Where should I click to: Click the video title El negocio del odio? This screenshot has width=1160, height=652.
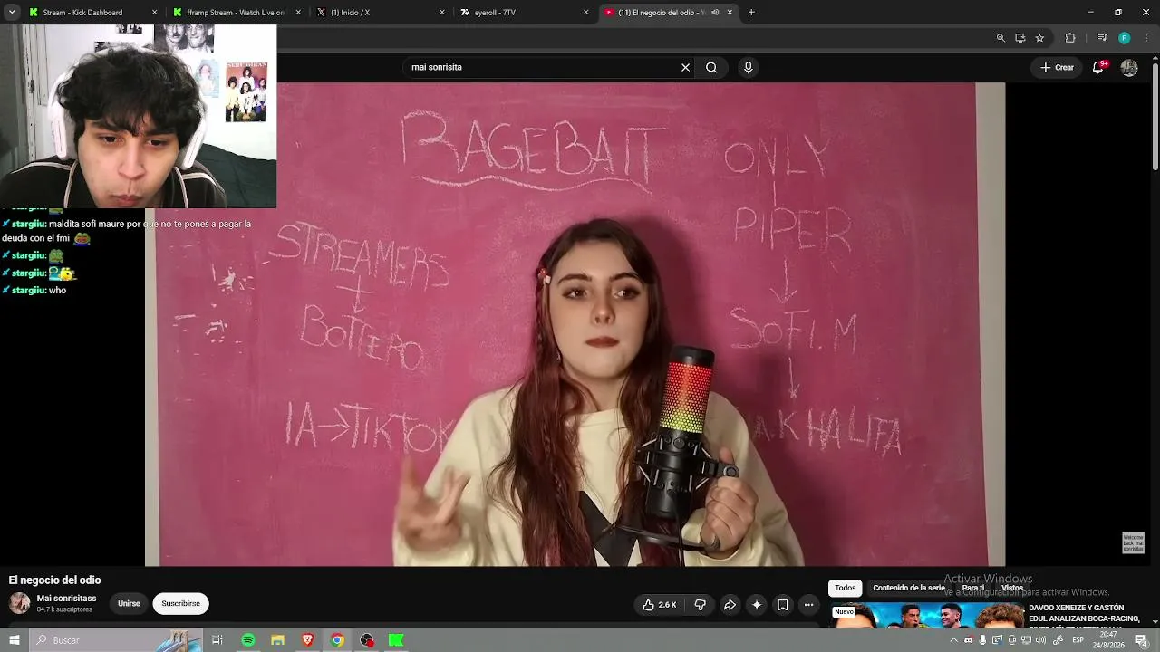54,580
